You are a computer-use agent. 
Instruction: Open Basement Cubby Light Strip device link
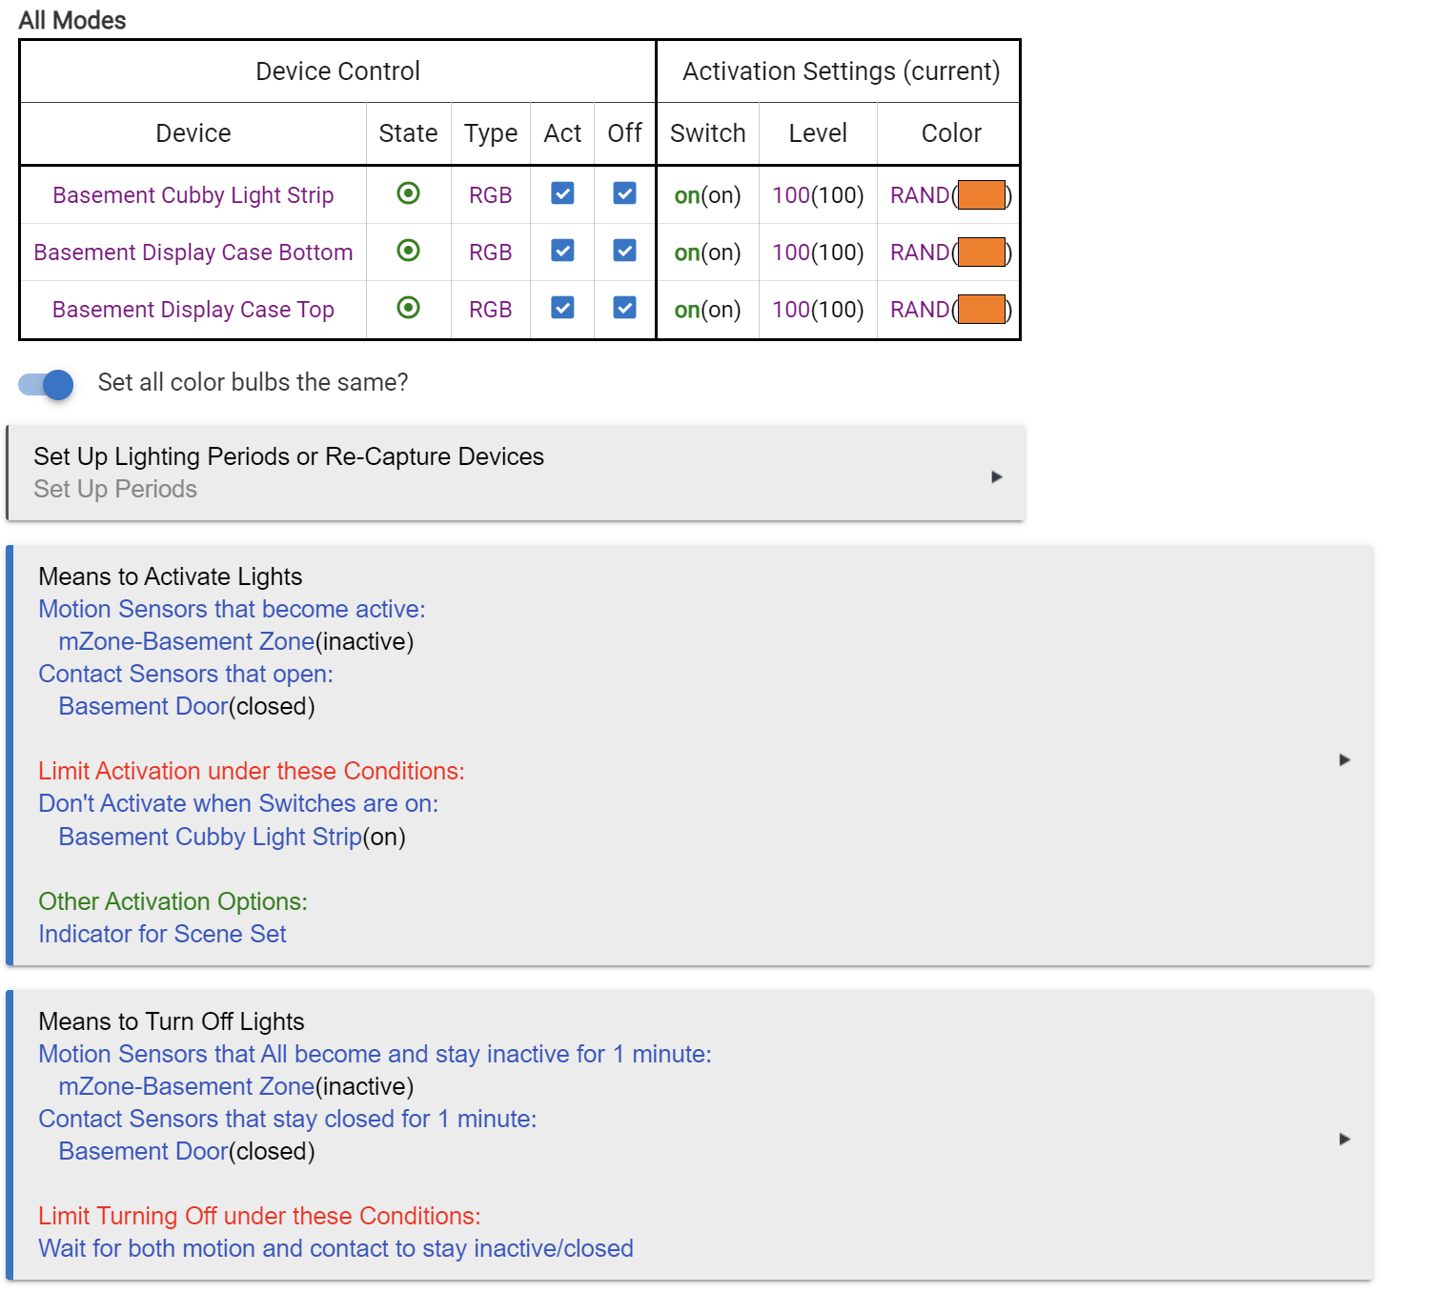pos(193,195)
